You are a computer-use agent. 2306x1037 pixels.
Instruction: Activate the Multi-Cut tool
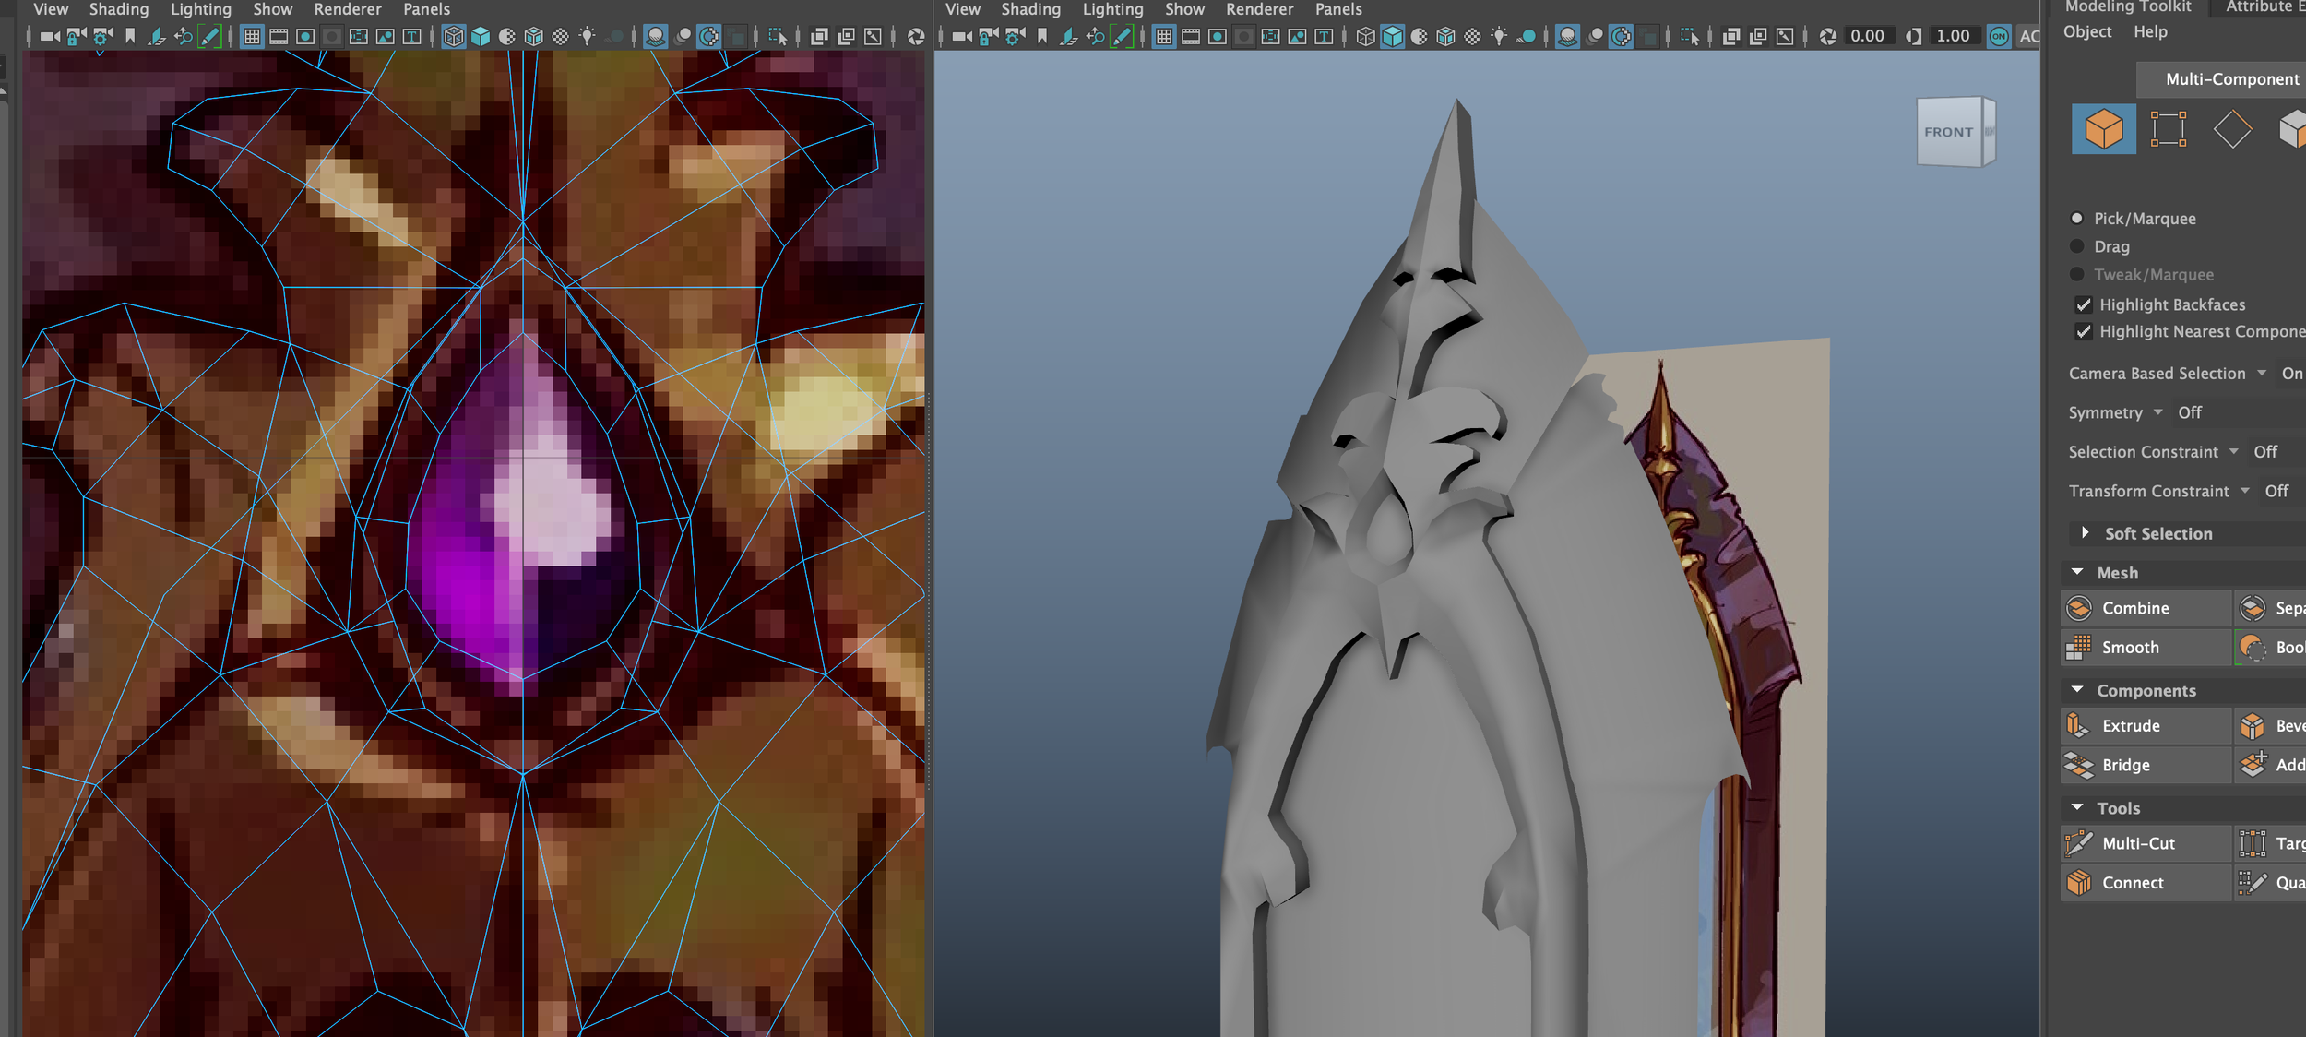coord(2138,843)
